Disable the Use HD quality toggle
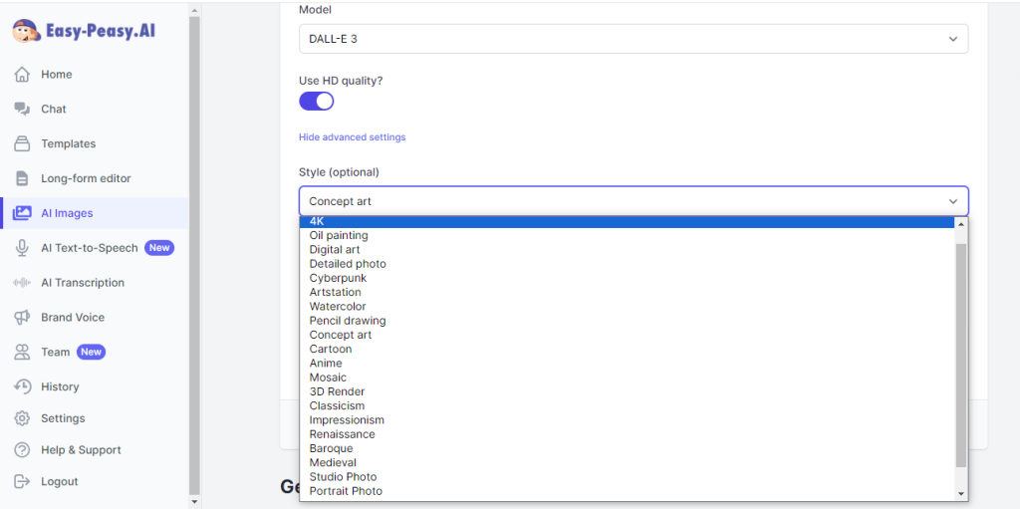The image size is (1020, 509). point(317,101)
